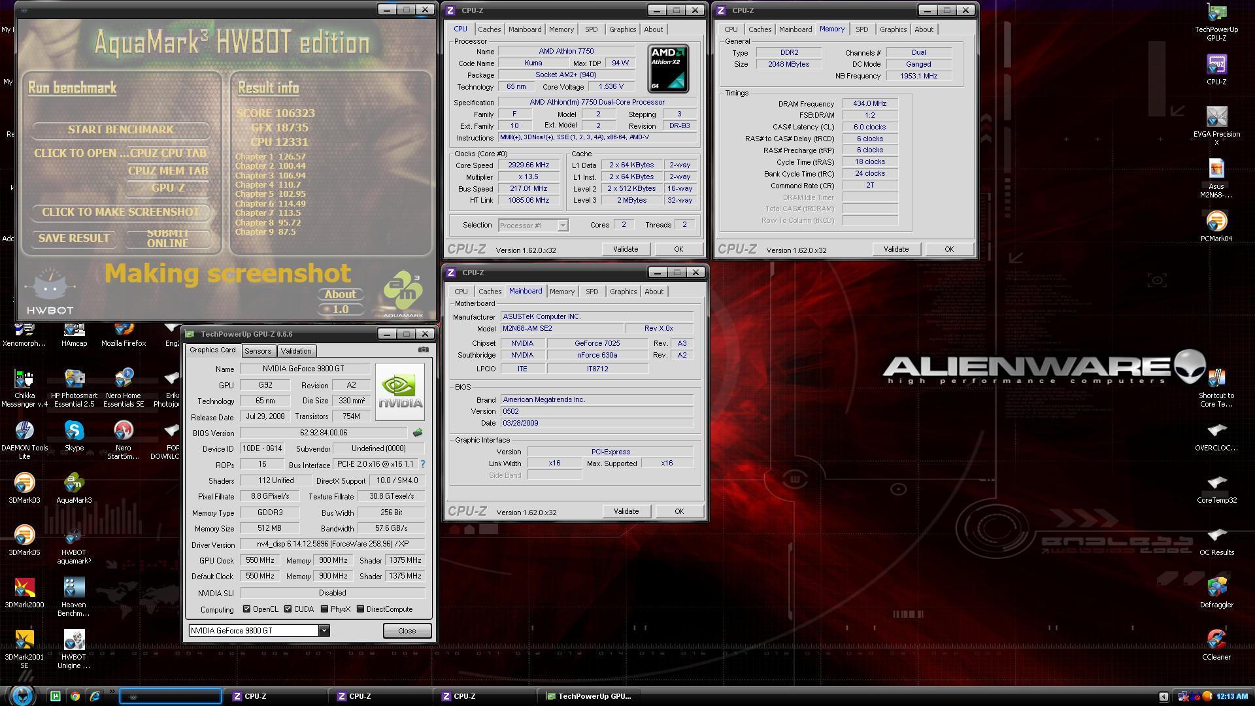
Task: Toggle PhysX checkbox in GPU-Z
Action: point(324,609)
